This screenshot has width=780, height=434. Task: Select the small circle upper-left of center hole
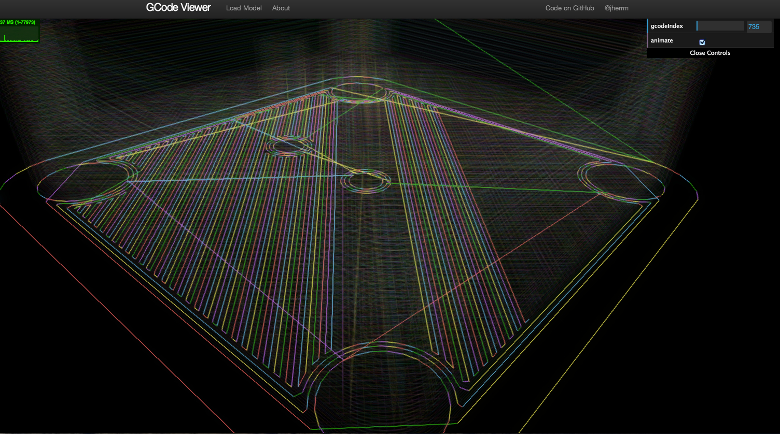pyautogui.click(x=289, y=146)
